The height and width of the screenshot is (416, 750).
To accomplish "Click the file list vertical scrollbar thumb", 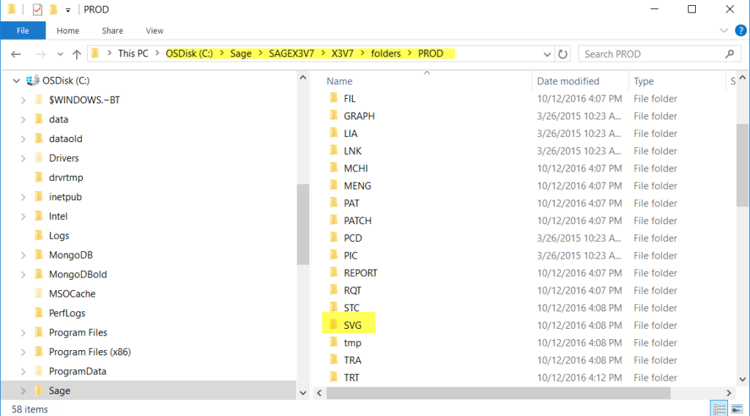I will click(x=743, y=166).
